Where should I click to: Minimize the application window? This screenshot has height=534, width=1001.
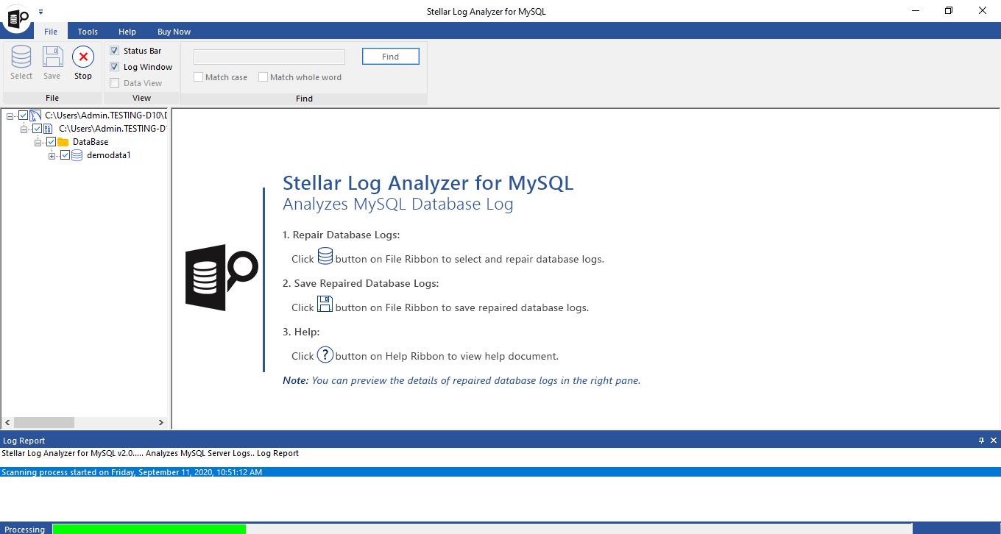coord(915,11)
